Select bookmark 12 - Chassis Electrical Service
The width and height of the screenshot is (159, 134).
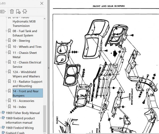pyautogui.click(x=27, y=64)
